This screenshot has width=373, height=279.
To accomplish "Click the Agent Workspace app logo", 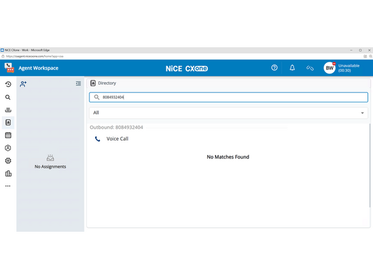I will click(x=9, y=68).
